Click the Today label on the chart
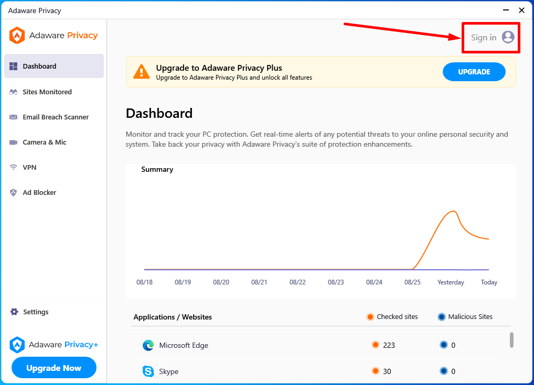 (489, 282)
